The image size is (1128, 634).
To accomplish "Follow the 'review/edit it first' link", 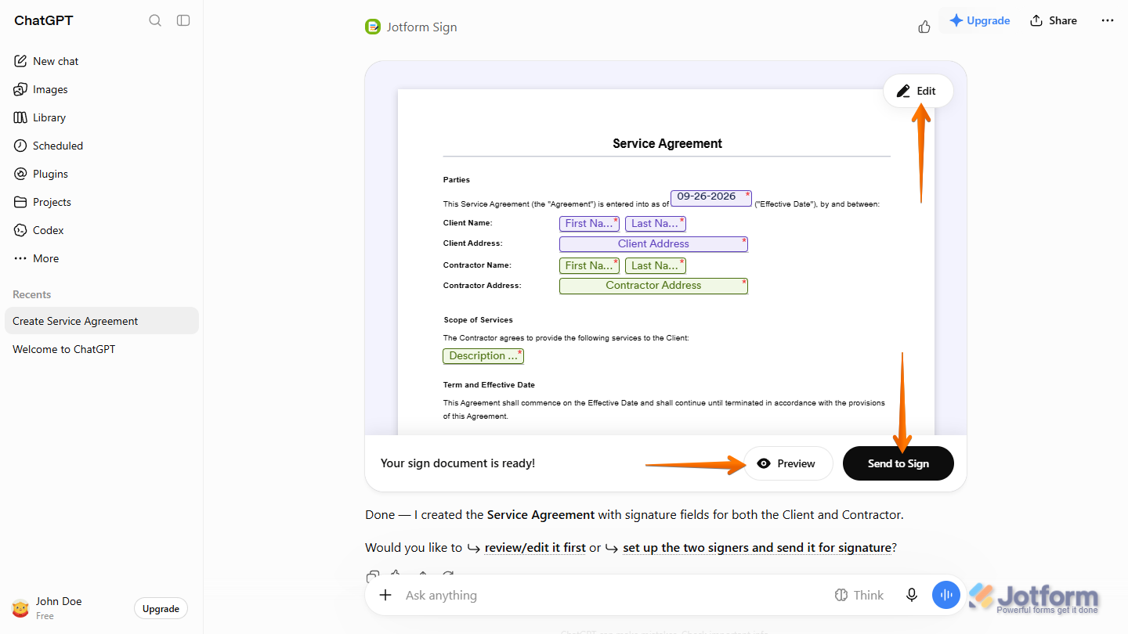I will pos(535,548).
